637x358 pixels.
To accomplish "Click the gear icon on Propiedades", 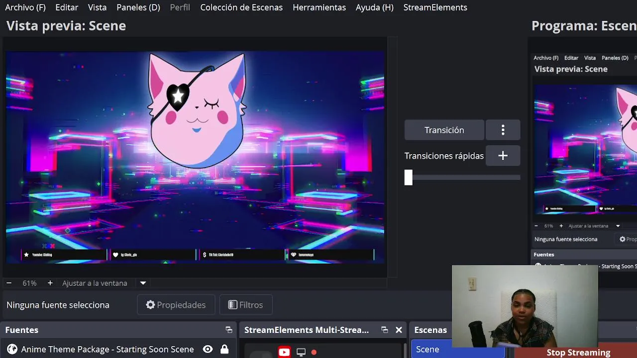I will pos(150,305).
